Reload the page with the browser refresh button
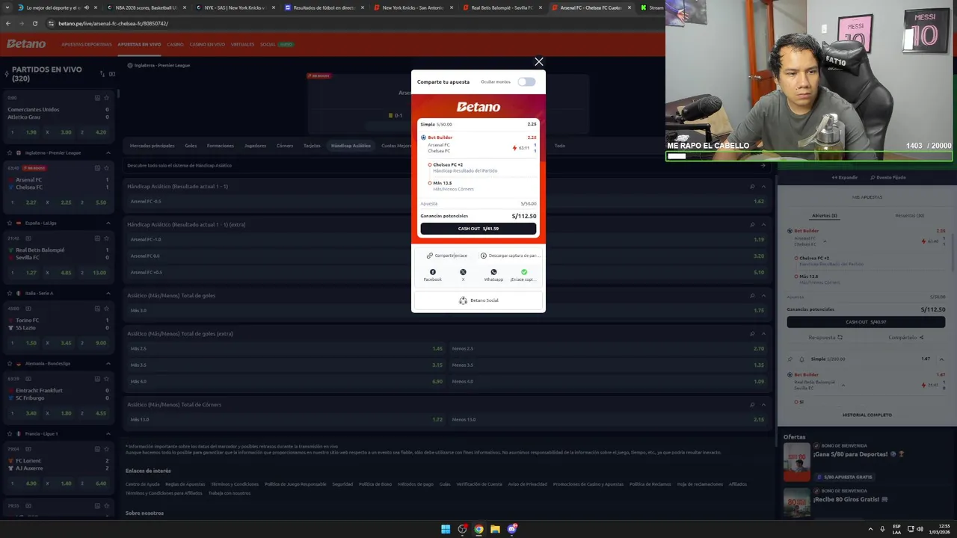The image size is (957, 538). (34, 23)
